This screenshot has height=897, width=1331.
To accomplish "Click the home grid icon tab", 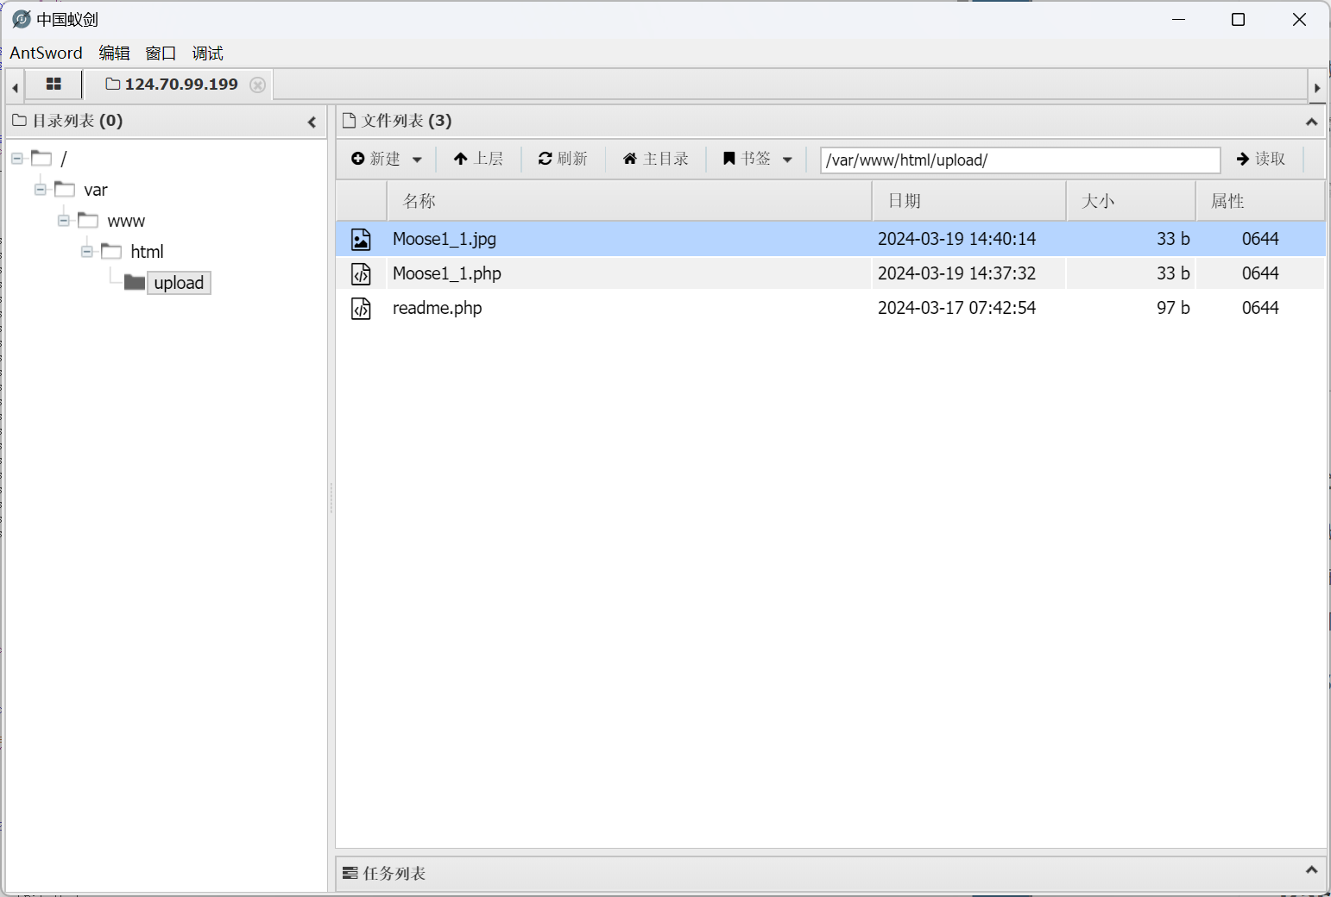I will tap(54, 85).
